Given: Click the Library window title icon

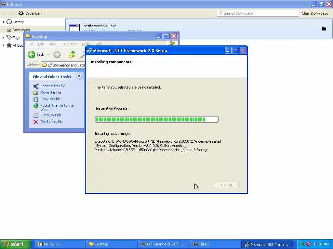Looking at the screenshot, I should point(3,4).
